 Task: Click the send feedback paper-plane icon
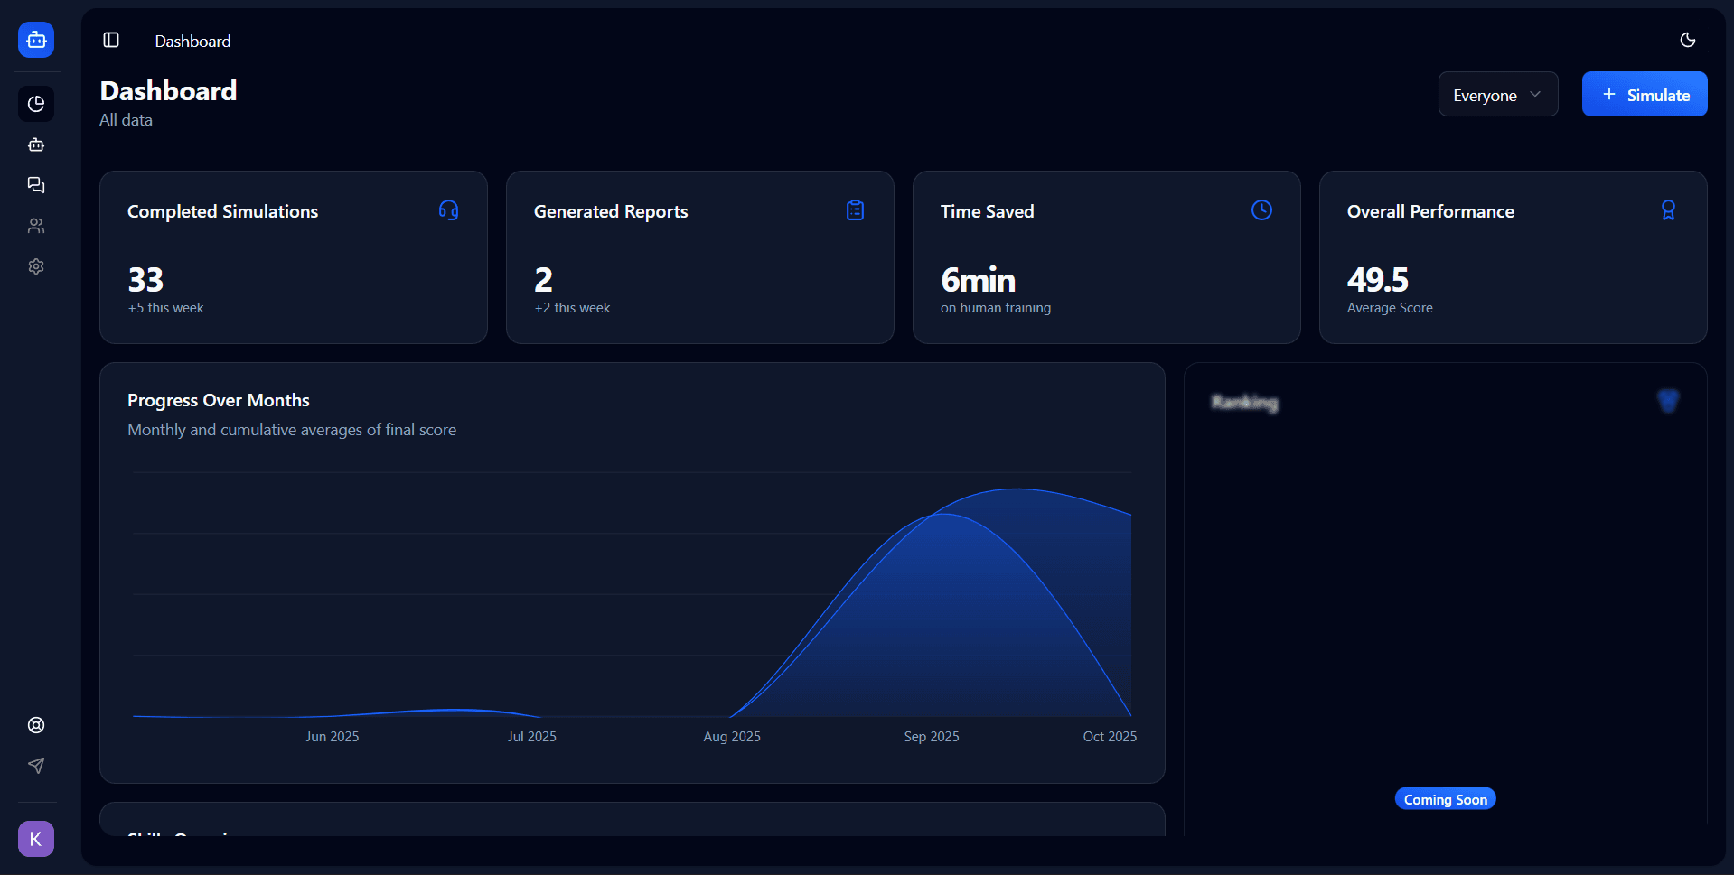click(36, 766)
